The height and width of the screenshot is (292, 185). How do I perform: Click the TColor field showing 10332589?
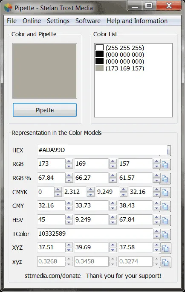95,234
